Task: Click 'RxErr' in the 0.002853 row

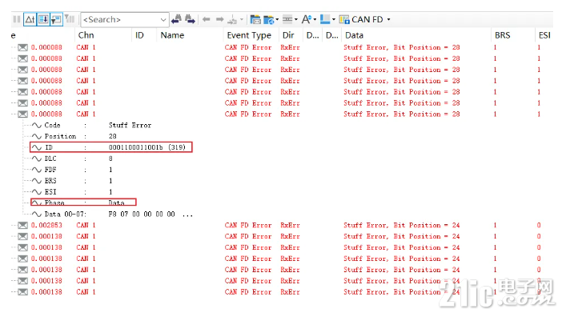Action: tap(290, 225)
